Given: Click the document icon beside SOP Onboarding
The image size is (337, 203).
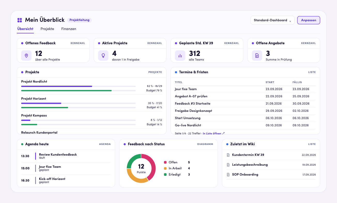Looking at the screenshot, I should point(228,175).
